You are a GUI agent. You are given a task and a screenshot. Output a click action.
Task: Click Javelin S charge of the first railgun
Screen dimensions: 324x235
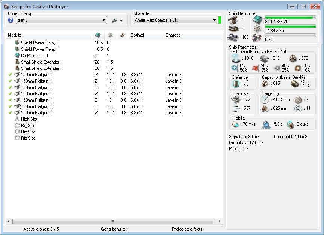click(174, 75)
